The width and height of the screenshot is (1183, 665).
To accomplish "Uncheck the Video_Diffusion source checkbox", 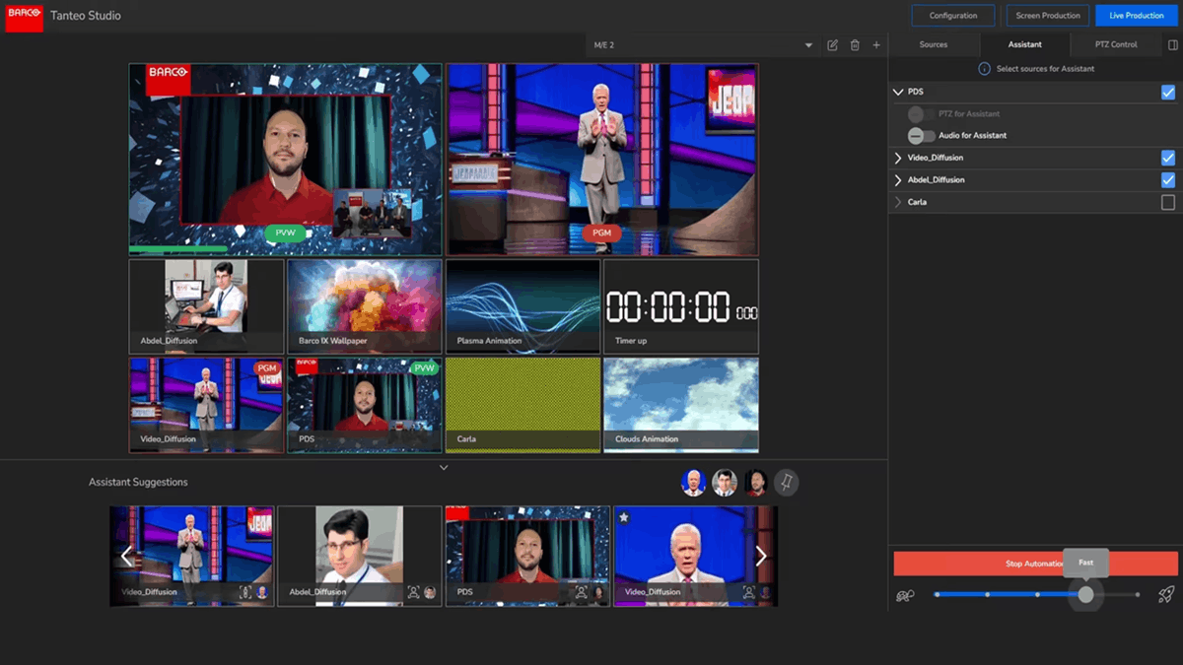I will tap(1167, 158).
